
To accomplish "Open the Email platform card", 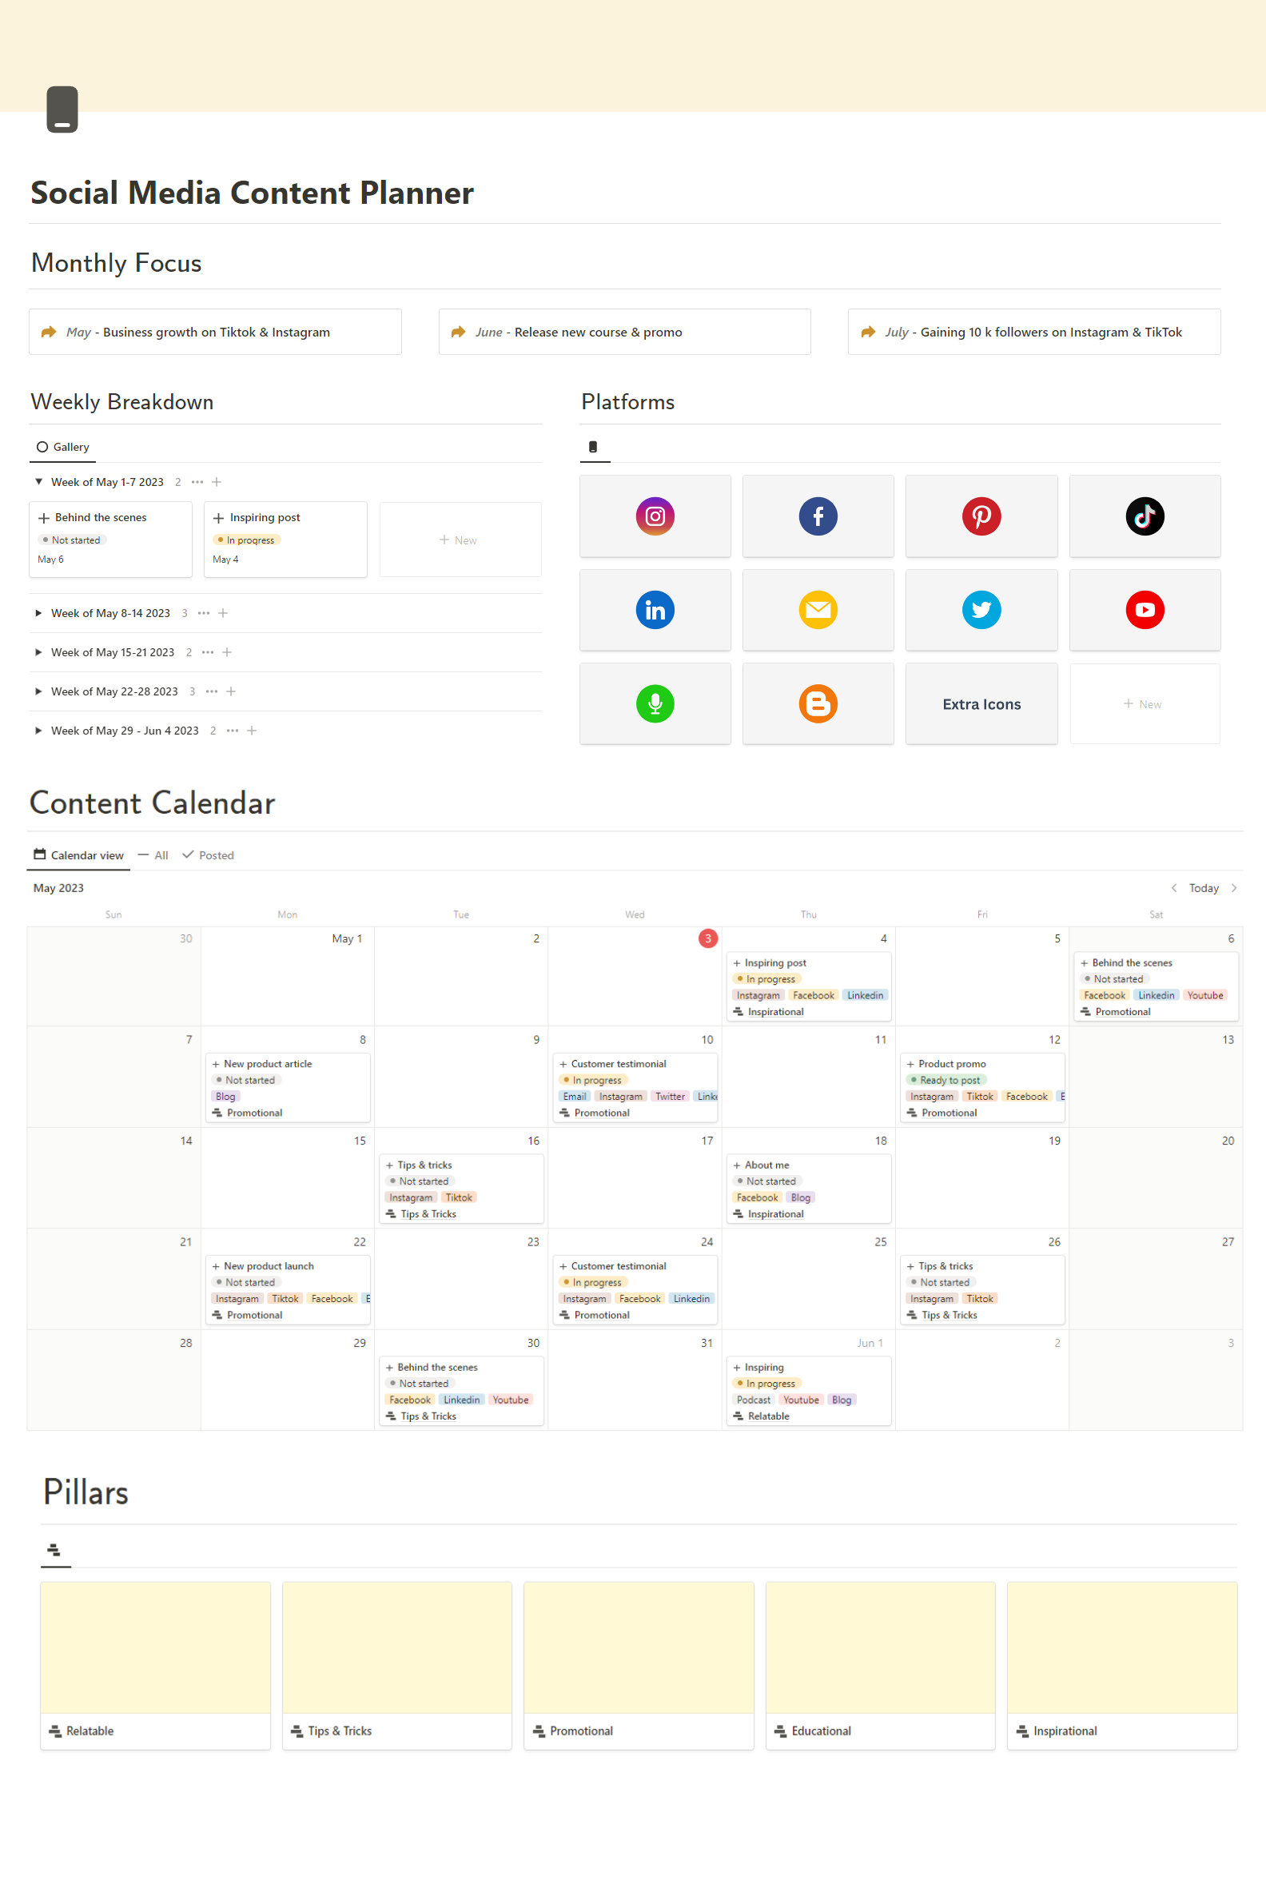I will point(818,610).
